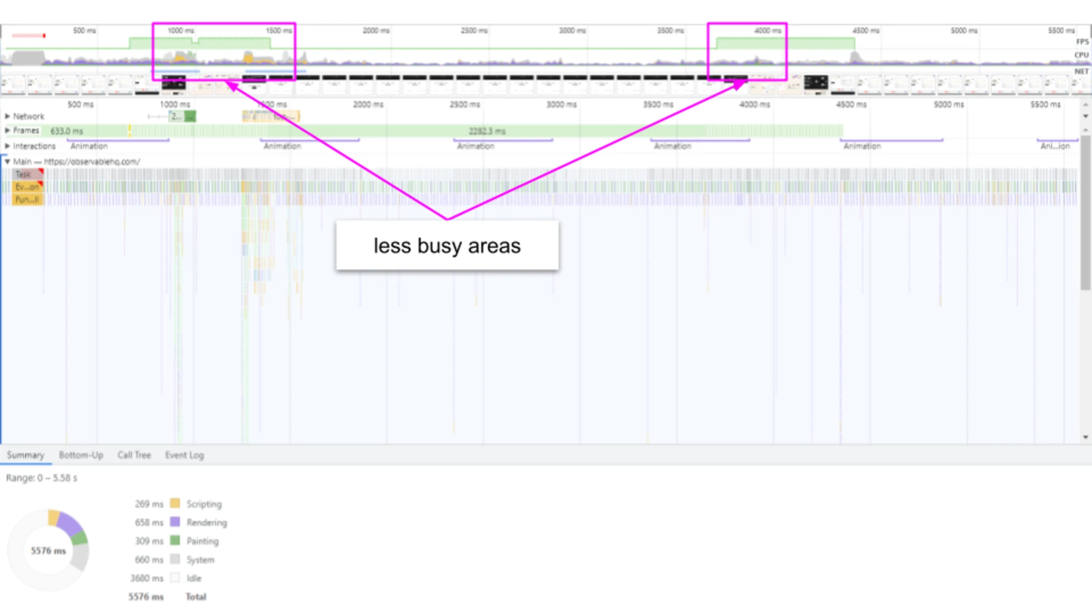The height and width of the screenshot is (614, 1092).
Task: Click the Scripting color swatch in legend
Action: pyautogui.click(x=175, y=504)
